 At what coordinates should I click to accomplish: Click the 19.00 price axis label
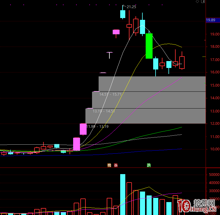coord(215,34)
